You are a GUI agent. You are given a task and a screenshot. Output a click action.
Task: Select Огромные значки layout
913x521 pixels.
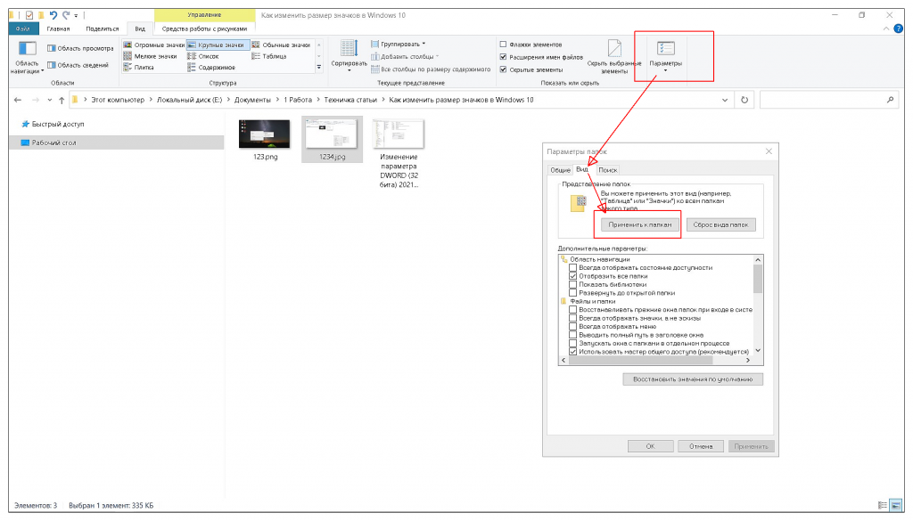pos(154,45)
